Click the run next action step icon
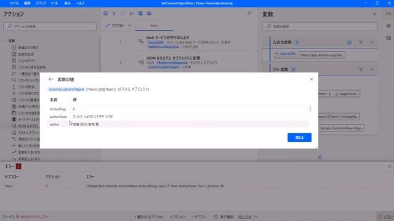This screenshot has width=394, height=221. coord(131,14)
